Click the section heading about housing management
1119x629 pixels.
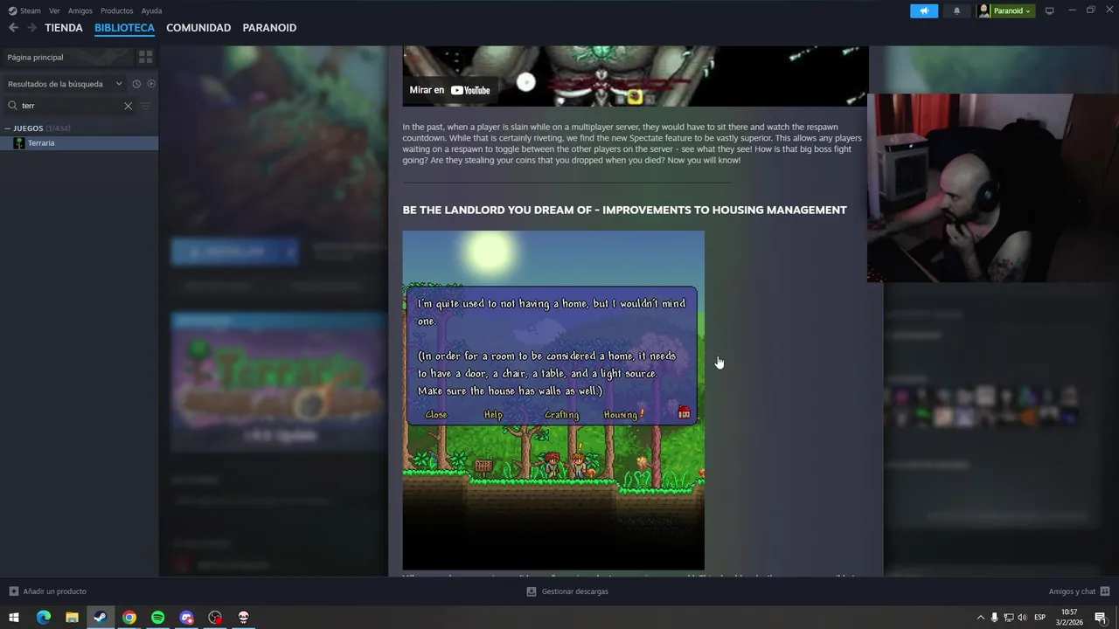624,210
